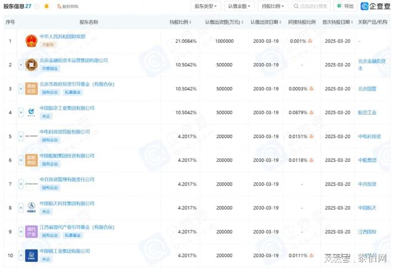Open the 认缴金额 filter dropdown
Viewport: 393px width, 268px height.
239,6
